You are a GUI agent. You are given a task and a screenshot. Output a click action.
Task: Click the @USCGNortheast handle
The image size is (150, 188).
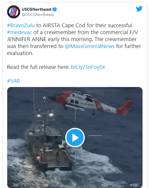point(38,15)
